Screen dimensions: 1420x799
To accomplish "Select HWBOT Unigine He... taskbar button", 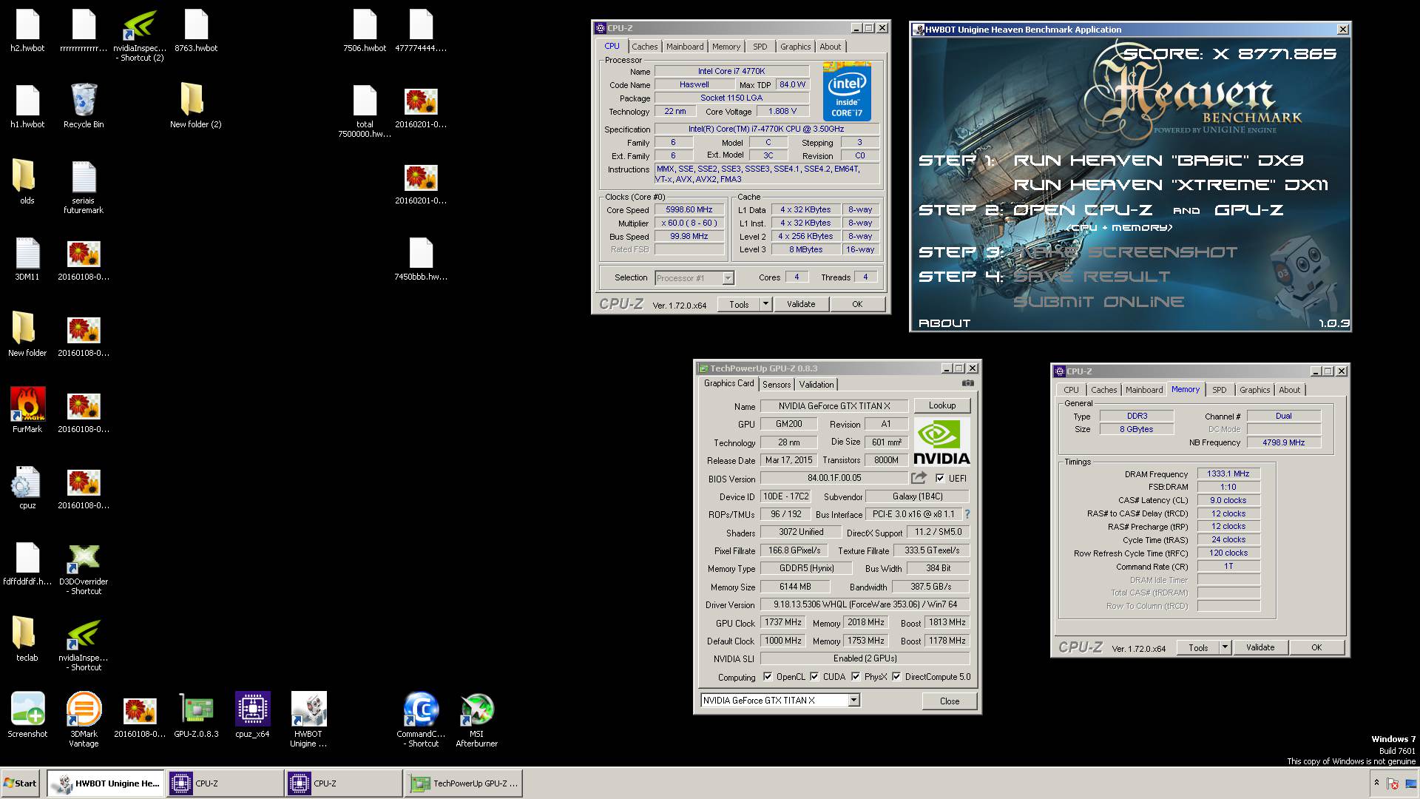I will click(106, 783).
